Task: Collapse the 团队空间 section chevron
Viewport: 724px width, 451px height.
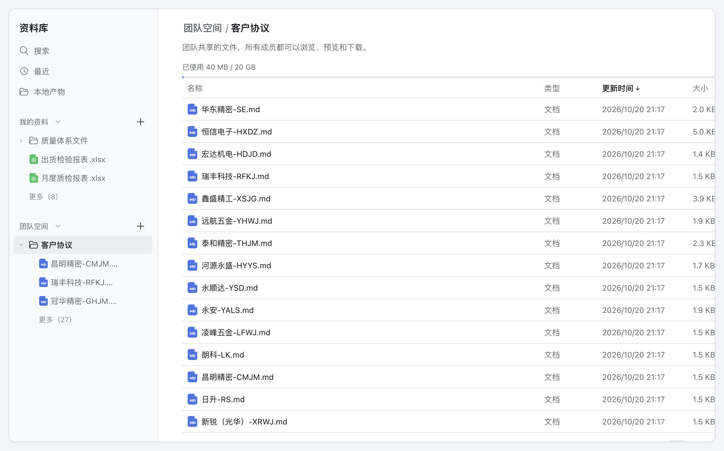Action: [x=58, y=226]
